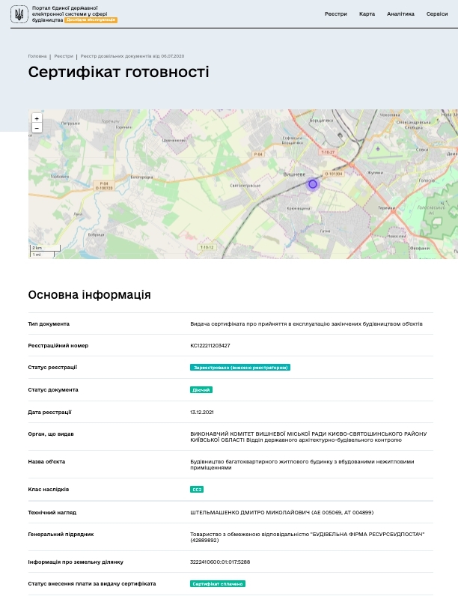The image size is (458, 596).
Task: Click the Сертифікат готовності heading
Action: pyautogui.click(x=118, y=72)
